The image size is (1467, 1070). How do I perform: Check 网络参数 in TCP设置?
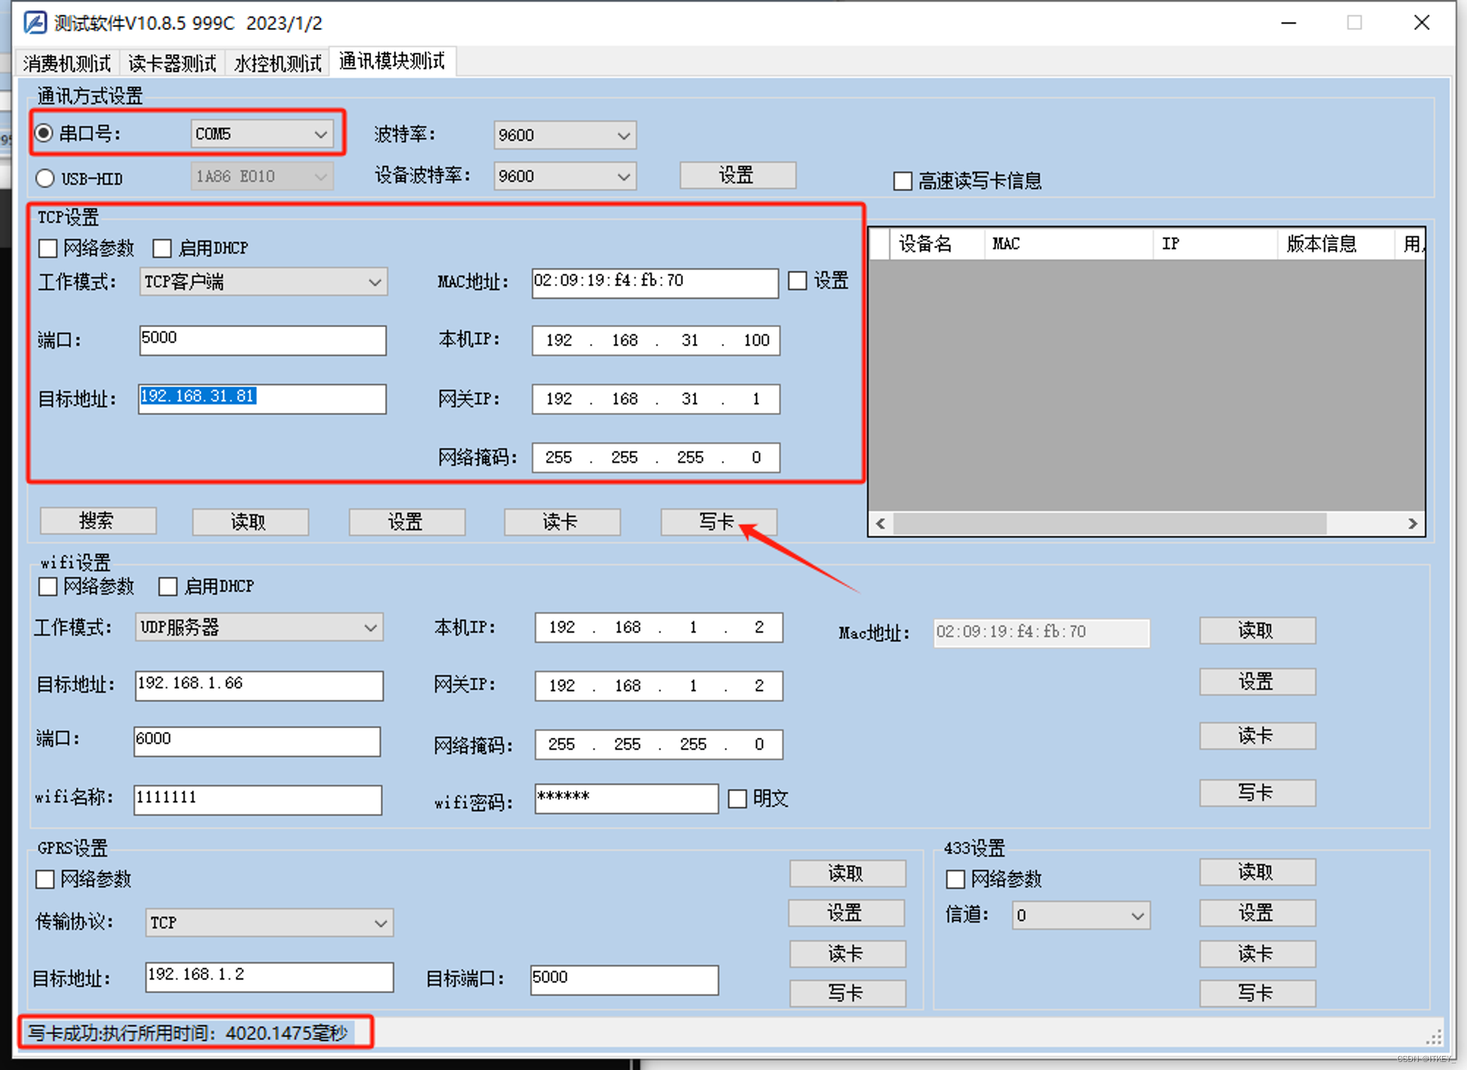48,249
